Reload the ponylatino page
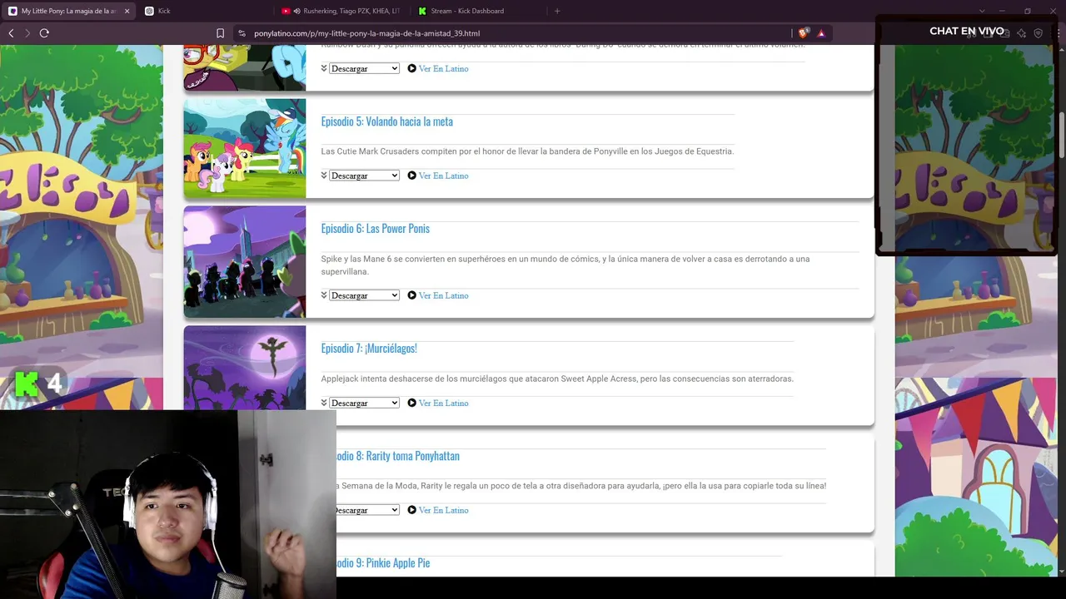 [44, 33]
